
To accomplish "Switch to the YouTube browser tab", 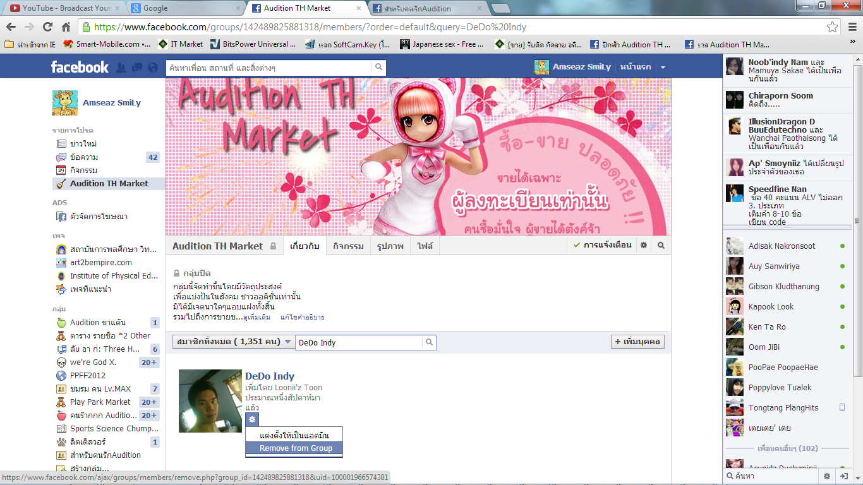I will tap(61, 8).
